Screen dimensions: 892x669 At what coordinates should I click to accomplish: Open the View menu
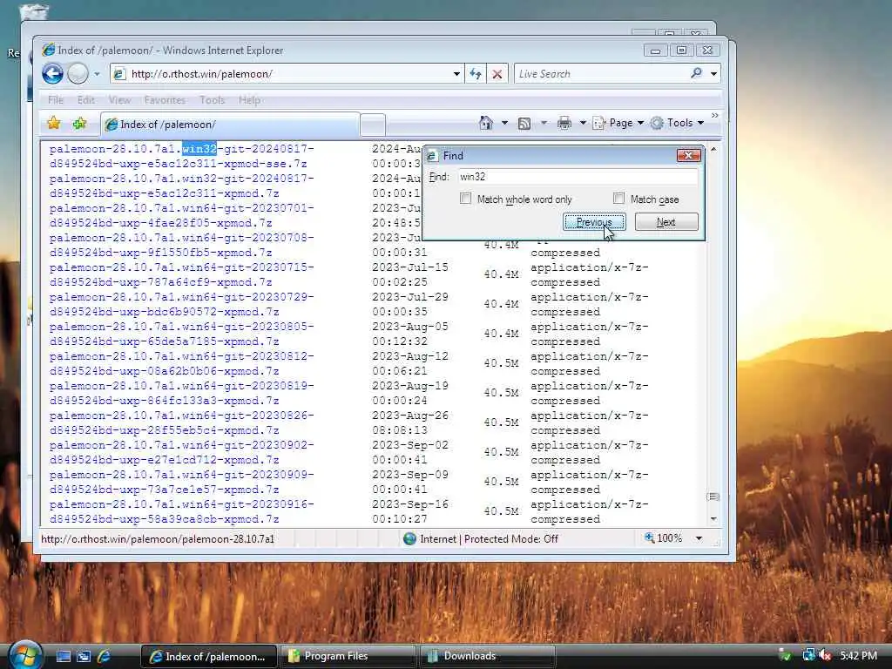coord(119,100)
